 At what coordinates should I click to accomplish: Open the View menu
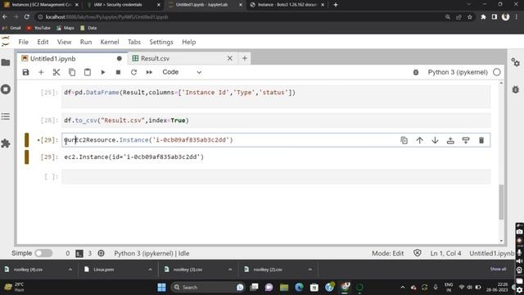[64, 42]
